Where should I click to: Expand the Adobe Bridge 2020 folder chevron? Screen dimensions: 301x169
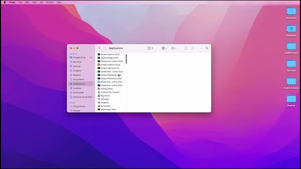tap(124, 58)
